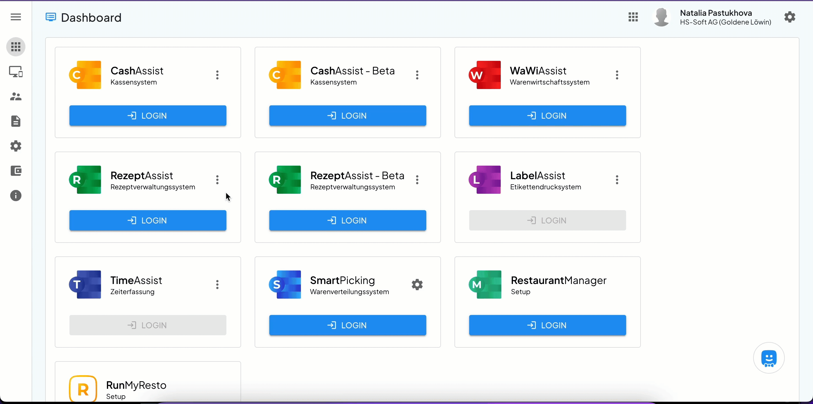Image resolution: width=813 pixels, height=404 pixels.
Task: Click the RestaurantManager app logo
Action: pyautogui.click(x=485, y=285)
